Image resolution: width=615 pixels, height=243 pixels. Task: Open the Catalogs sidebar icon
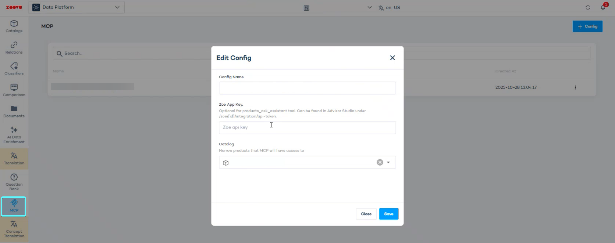(14, 26)
